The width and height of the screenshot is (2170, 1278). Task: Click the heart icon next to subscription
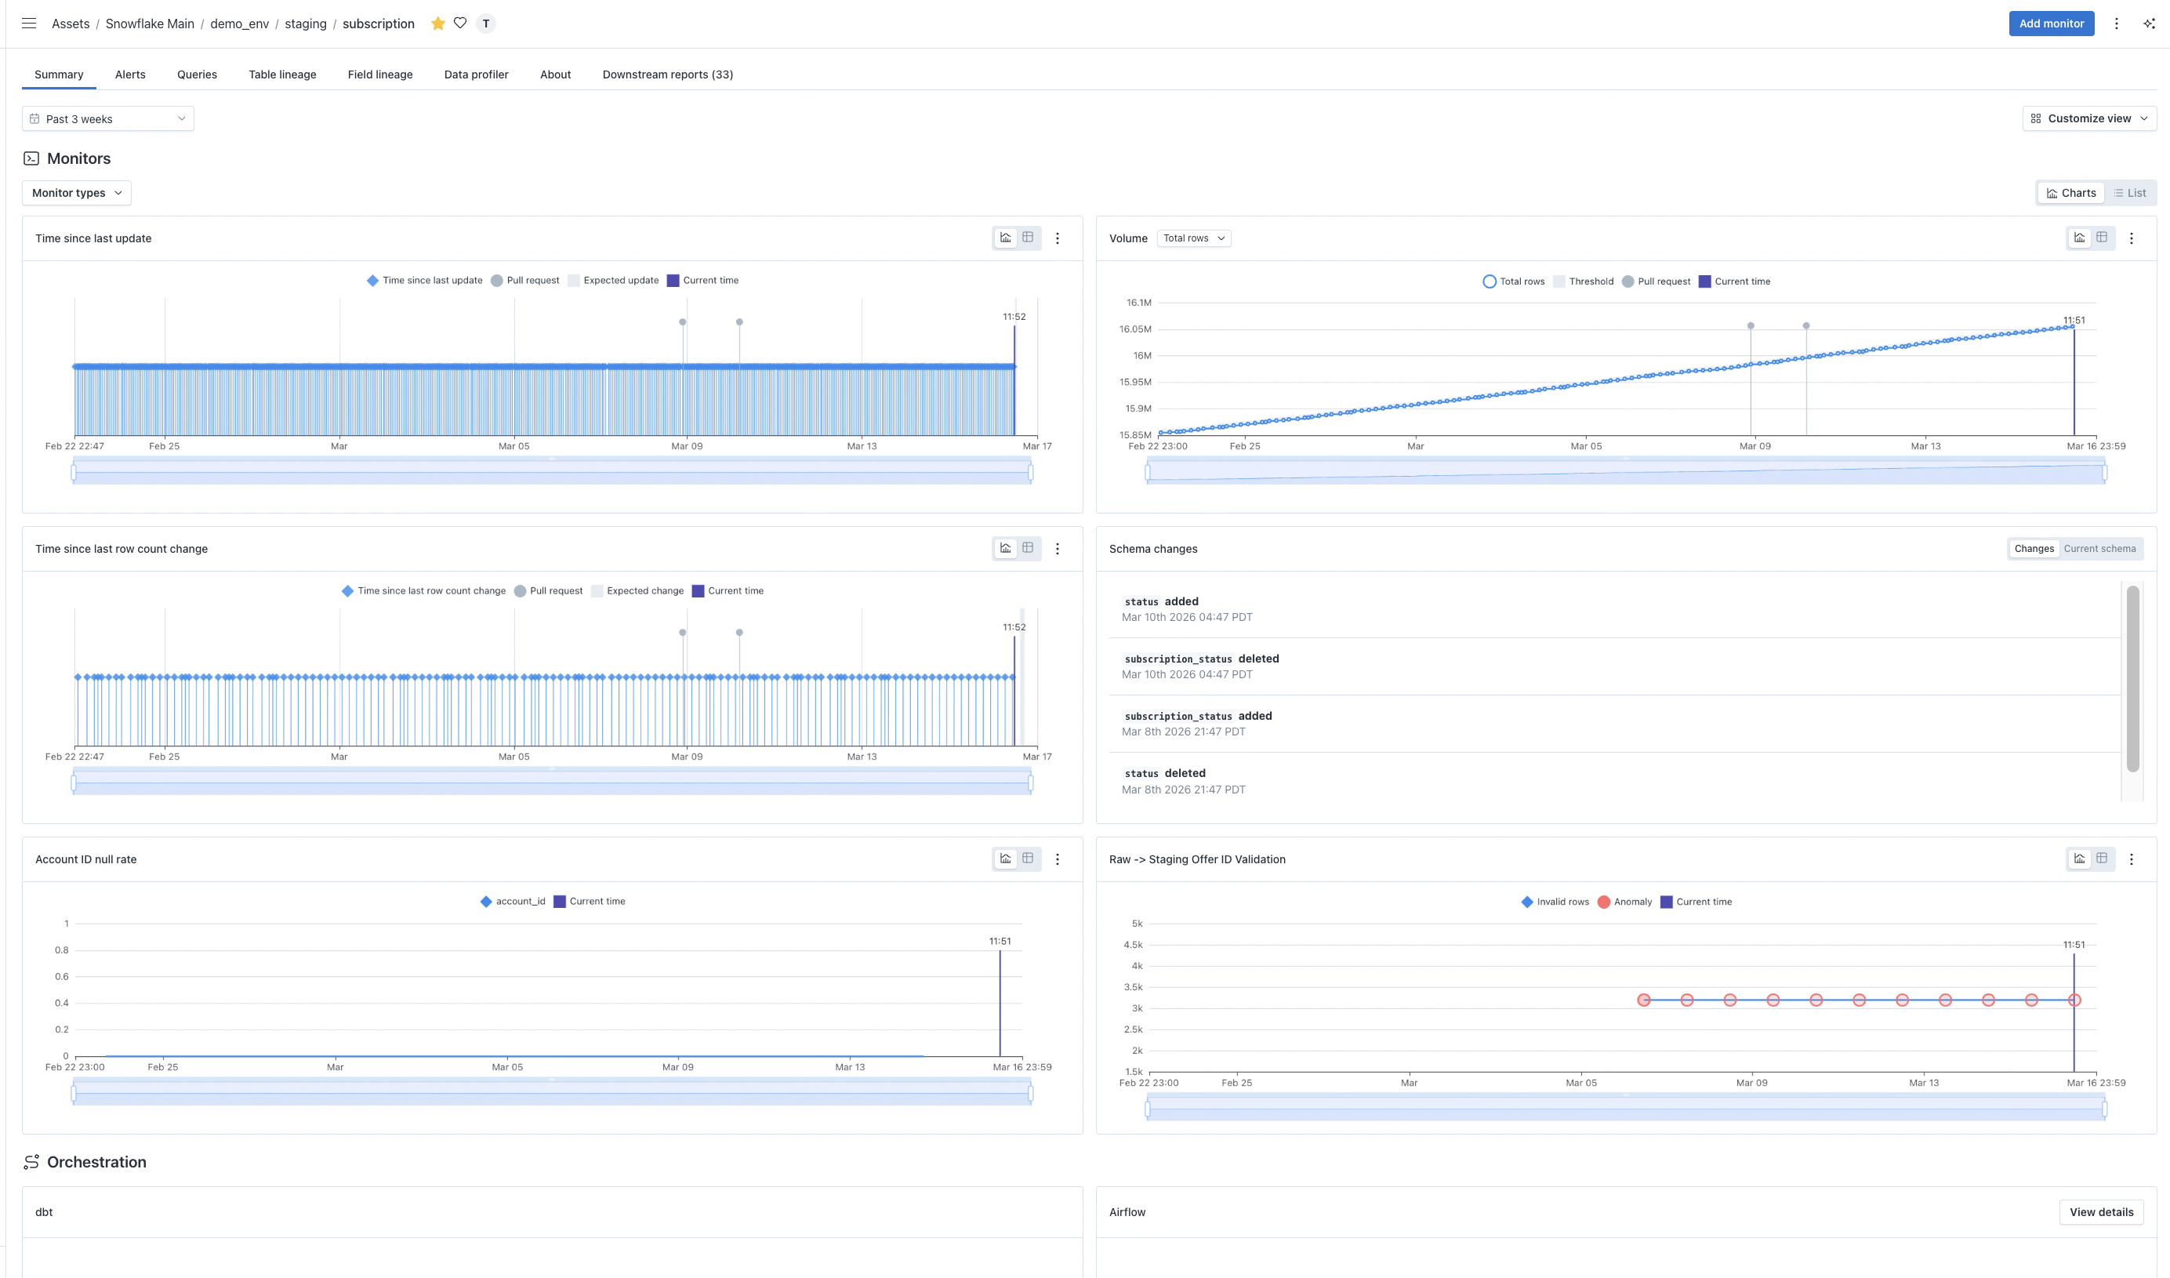click(x=460, y=24)
